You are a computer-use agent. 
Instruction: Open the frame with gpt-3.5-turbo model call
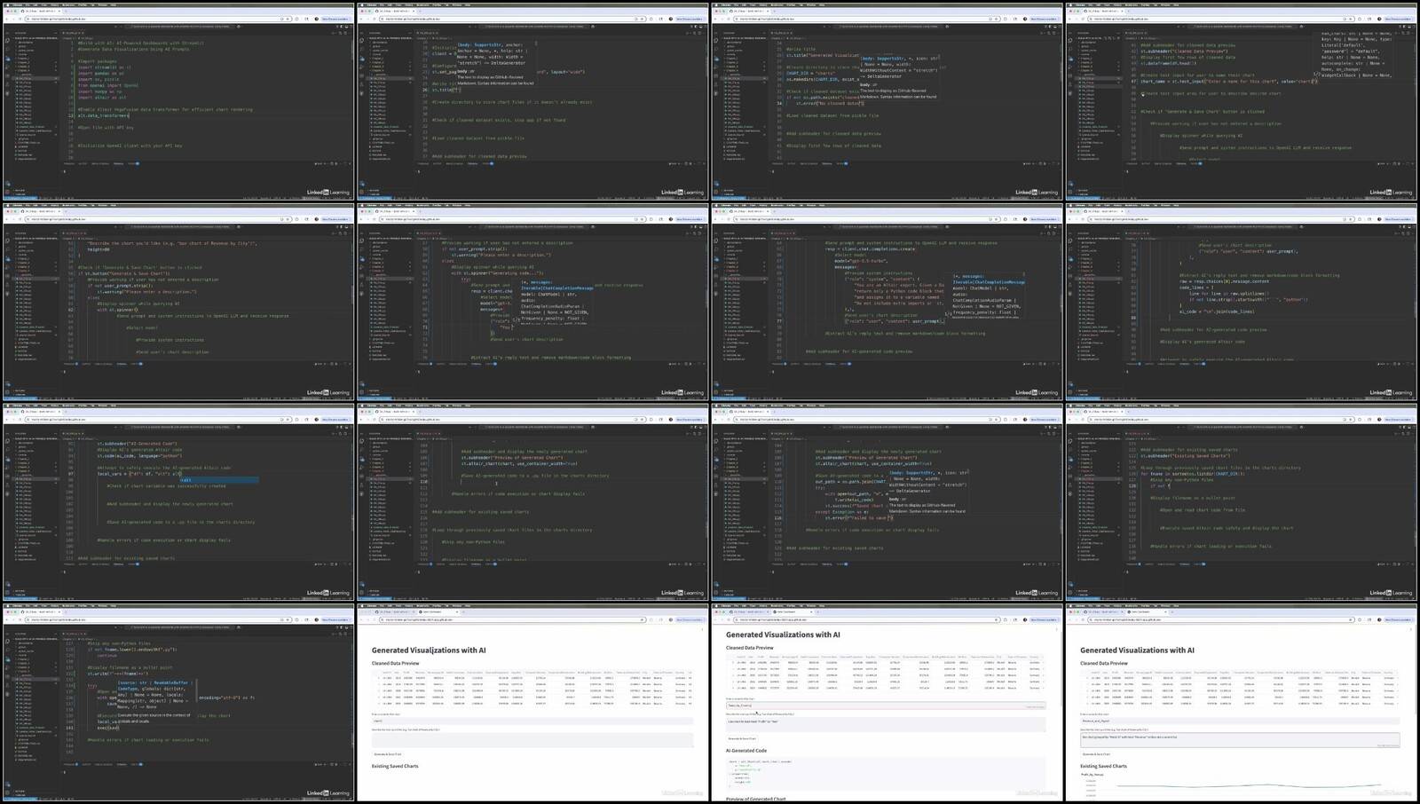pyautogui.click(x=887, y=300)
